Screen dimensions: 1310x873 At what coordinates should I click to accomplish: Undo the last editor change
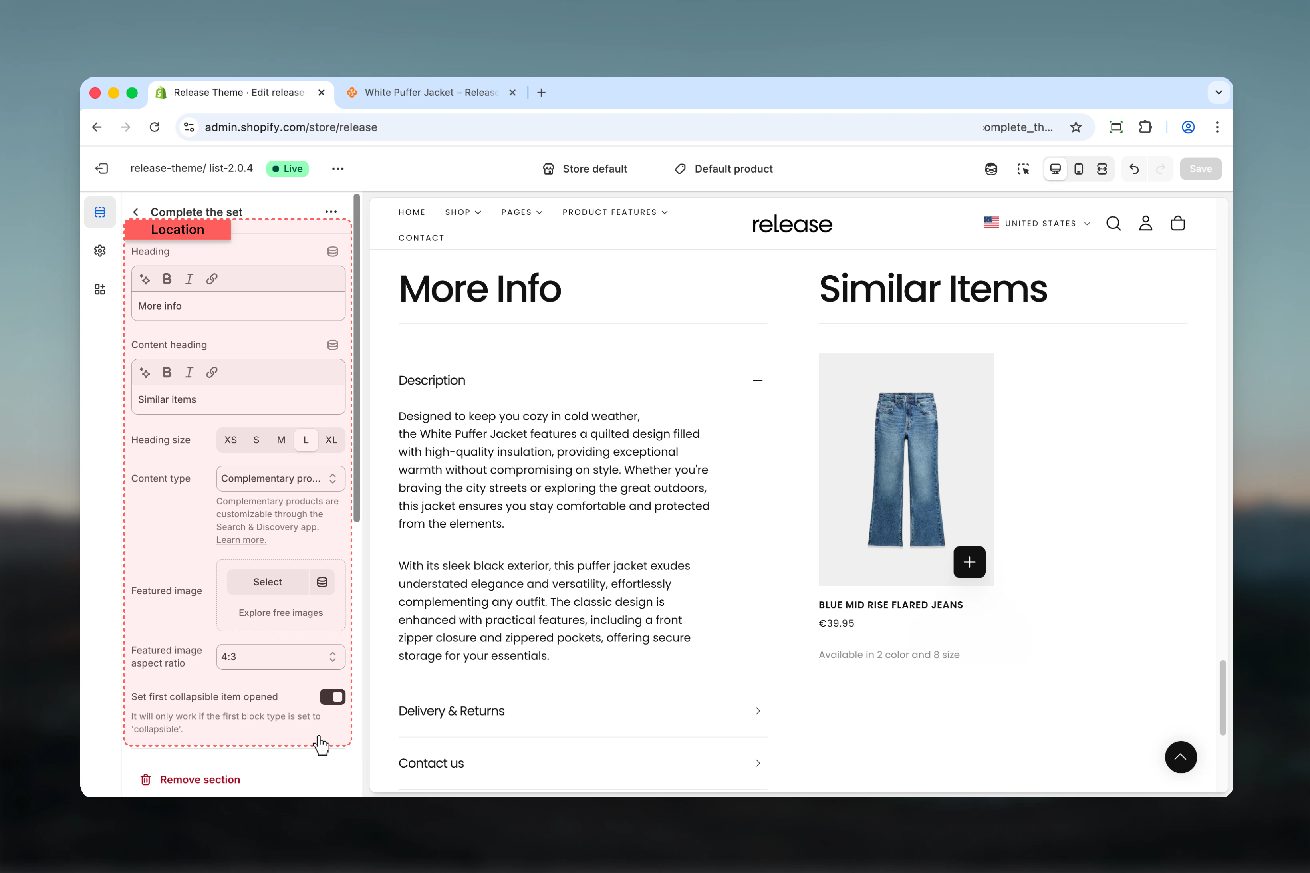click(1134, 169)
